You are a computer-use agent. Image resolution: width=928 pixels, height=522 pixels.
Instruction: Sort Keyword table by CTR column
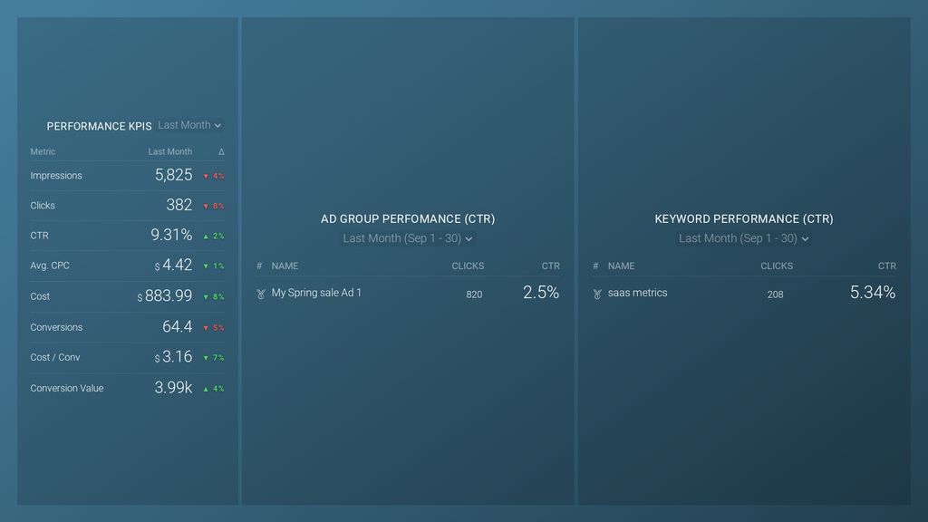[886, 266]
